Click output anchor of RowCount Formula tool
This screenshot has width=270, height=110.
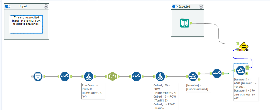(x=95, y=76)
